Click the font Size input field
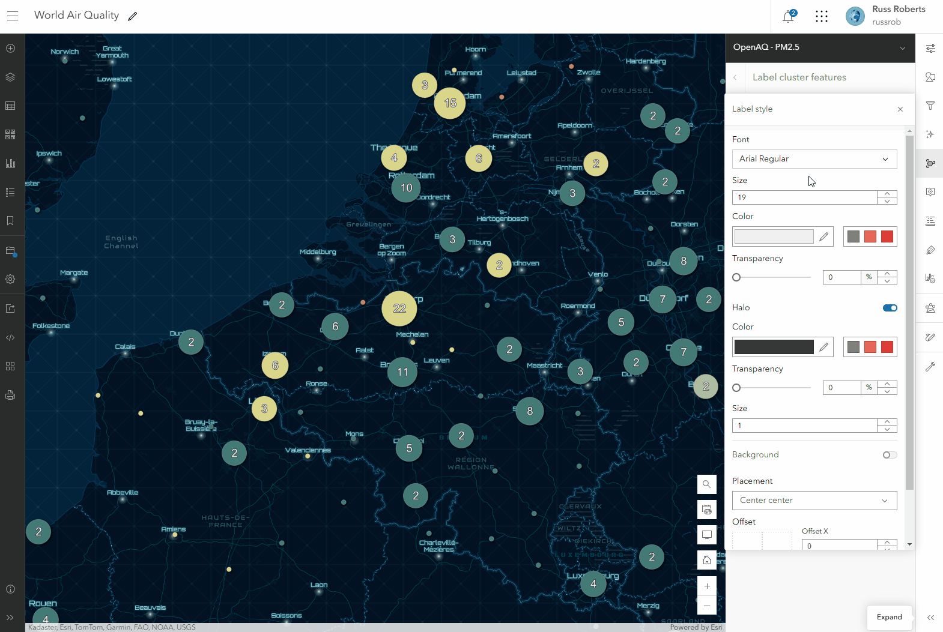The height and width of the screenshot is (632, 943). (804, 197)
